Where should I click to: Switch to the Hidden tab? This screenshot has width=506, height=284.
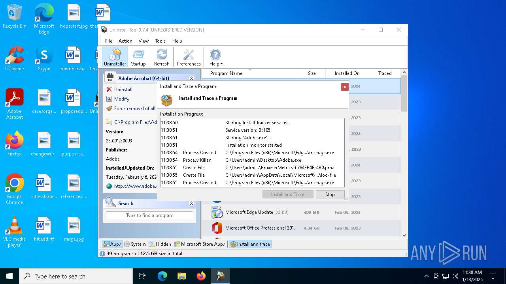pyautogui.click(x=160, y=244)
